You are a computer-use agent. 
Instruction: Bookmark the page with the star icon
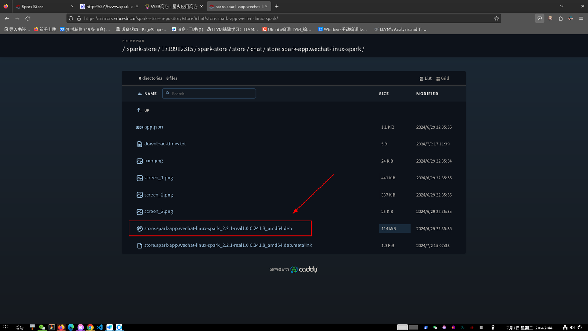(497, 18)
